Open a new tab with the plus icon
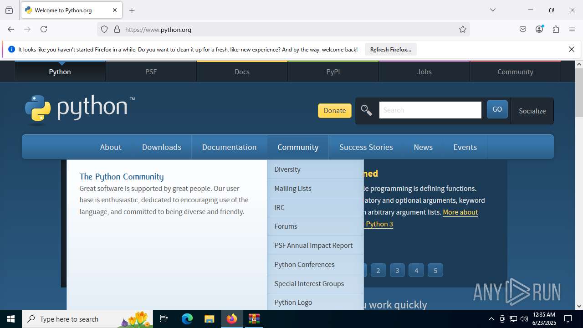 (x=132, y=10)
